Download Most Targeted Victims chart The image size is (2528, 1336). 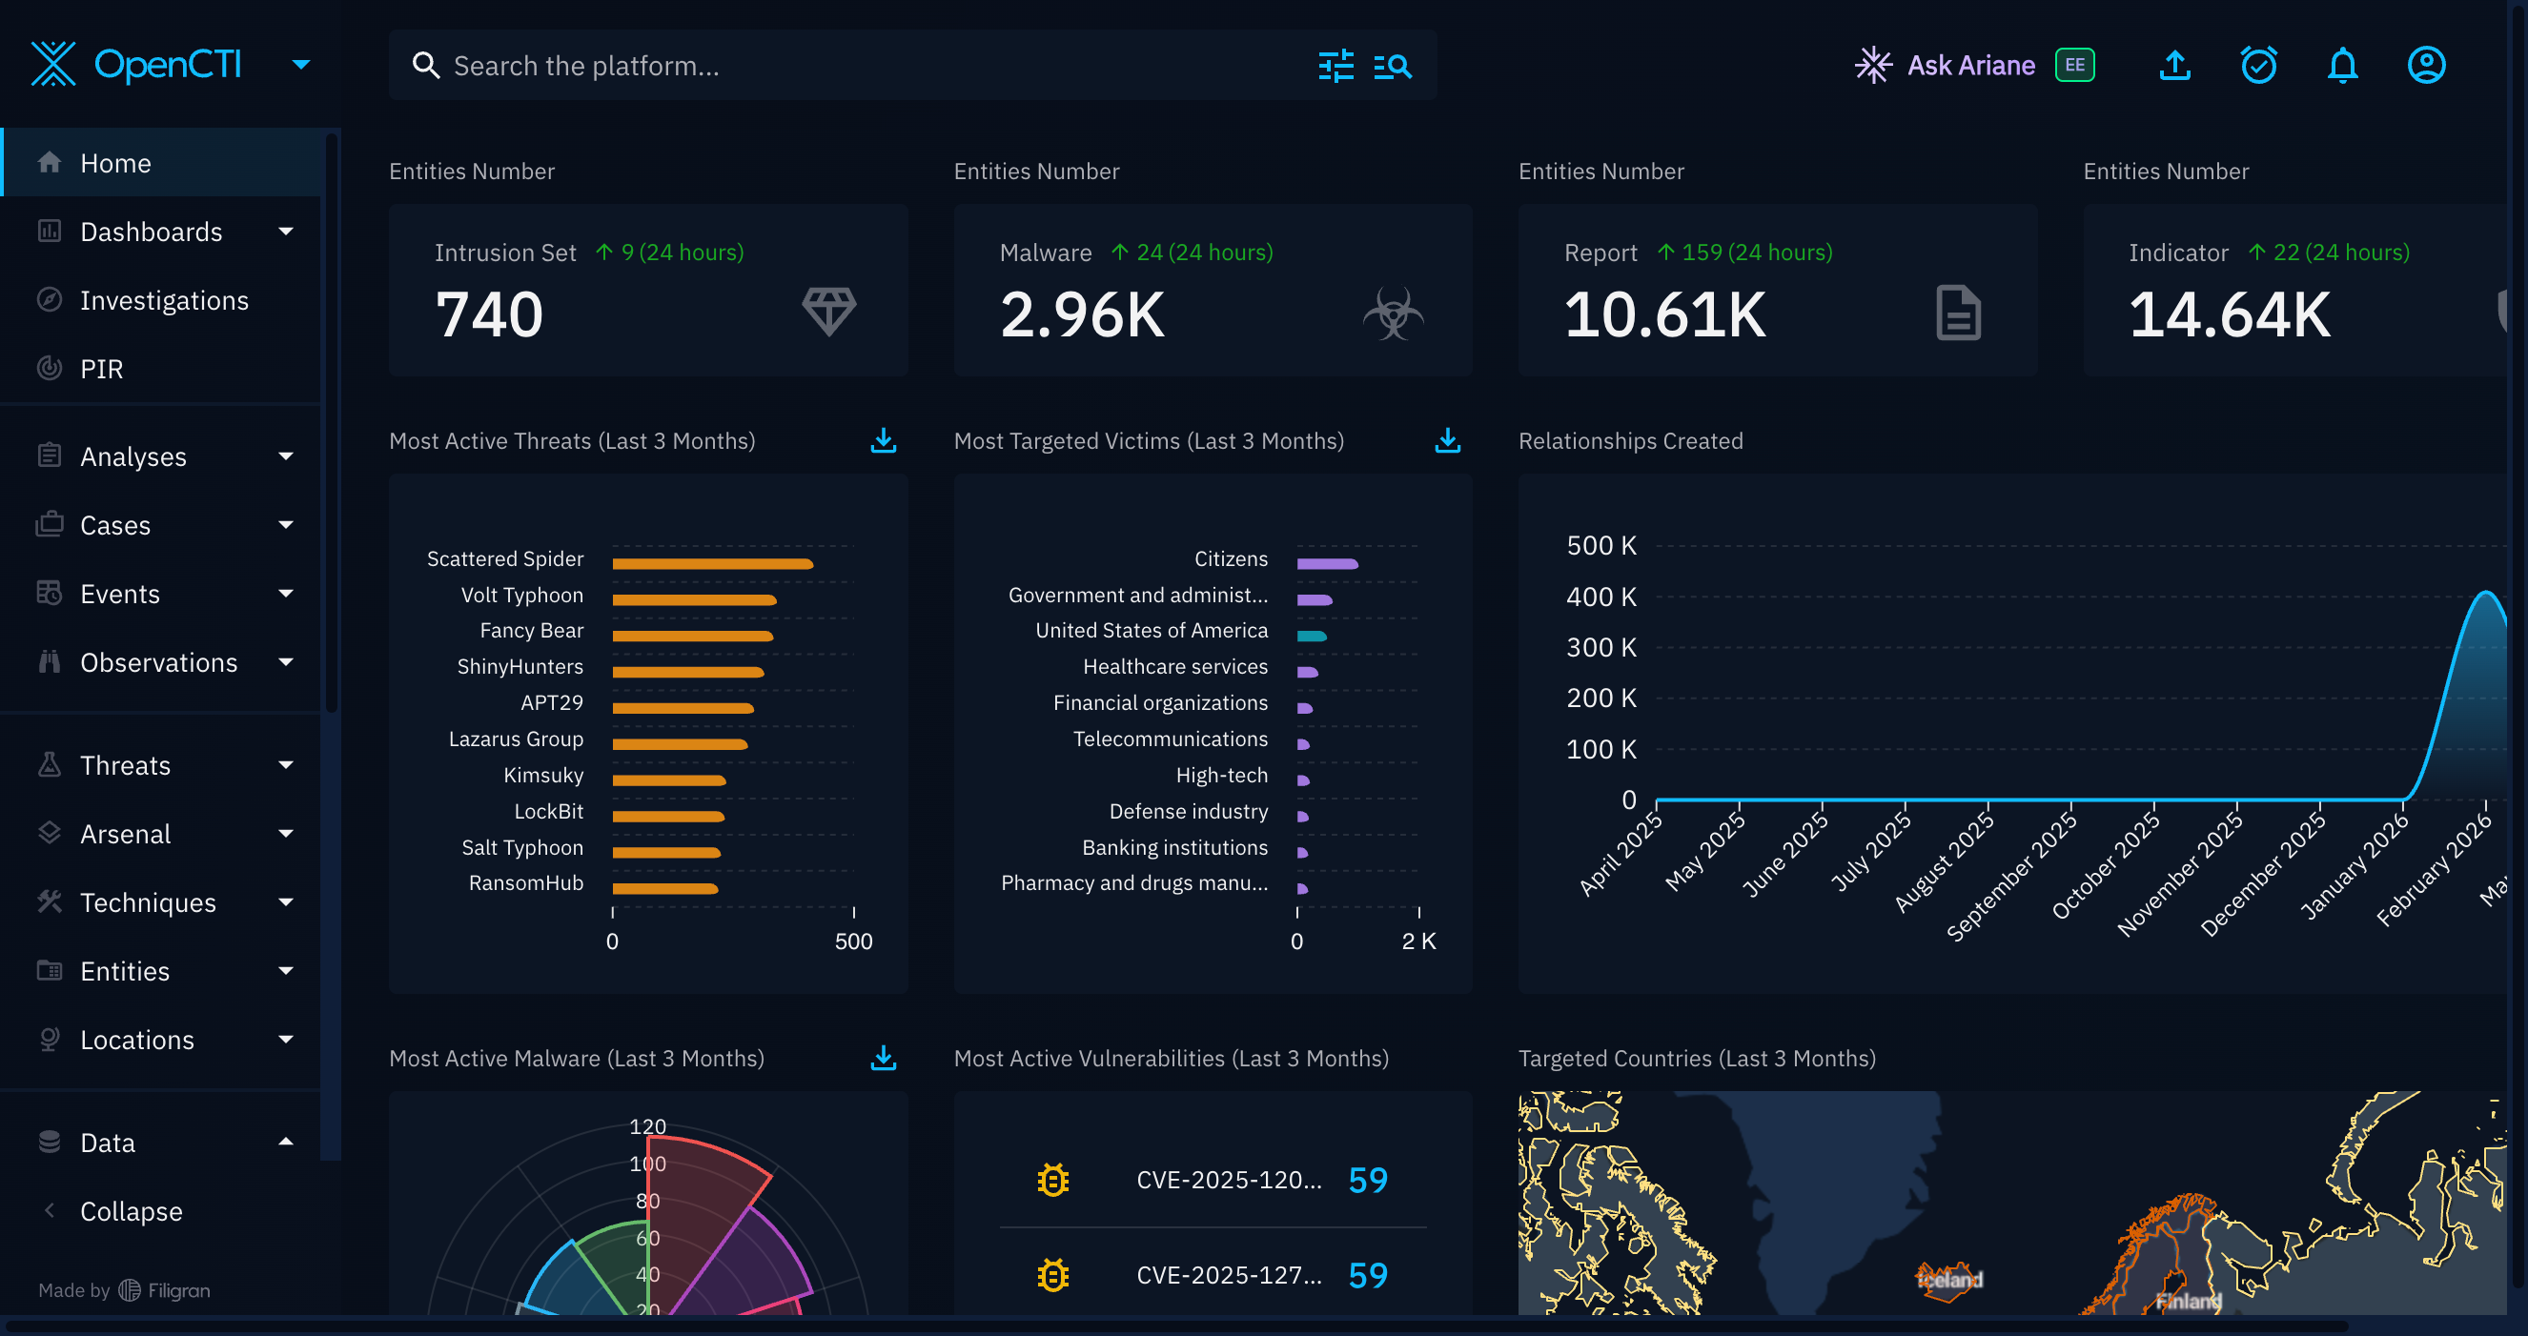coord(1448,440)
